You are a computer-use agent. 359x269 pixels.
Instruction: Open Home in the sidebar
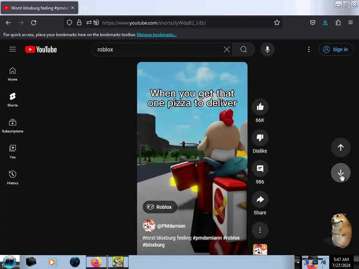pos(13,74)
